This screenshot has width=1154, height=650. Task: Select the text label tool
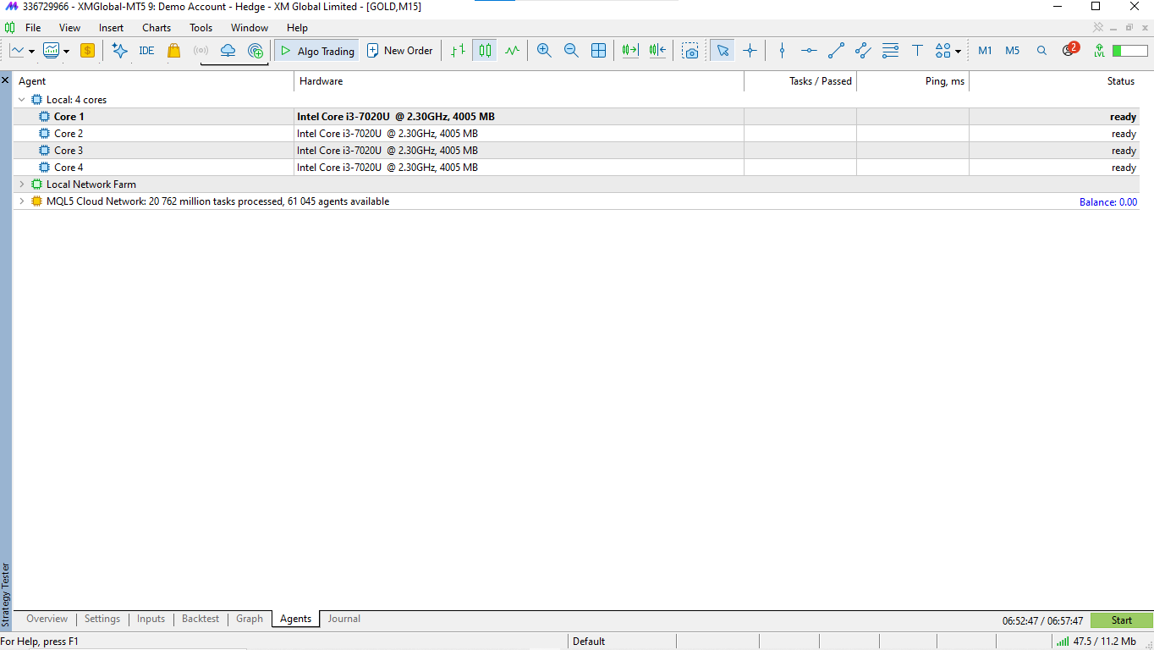click(x=917, y=51)
